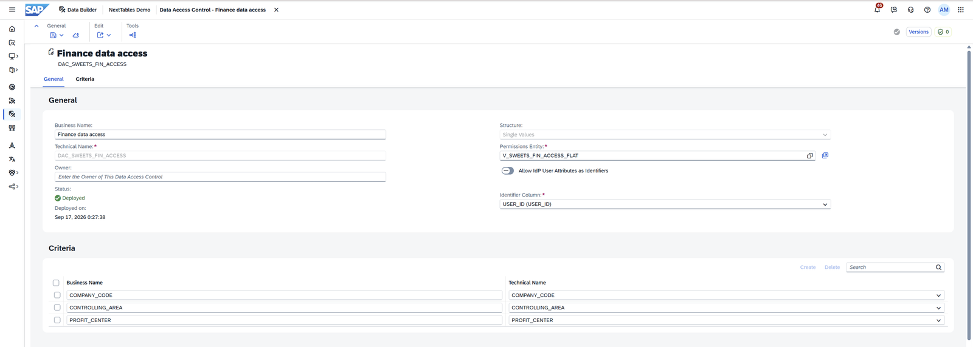Toggle Allow IdP User Attributes as Identifiers
Image resolution: width=973 pixels, height=347 pixels.
[508, 171]
